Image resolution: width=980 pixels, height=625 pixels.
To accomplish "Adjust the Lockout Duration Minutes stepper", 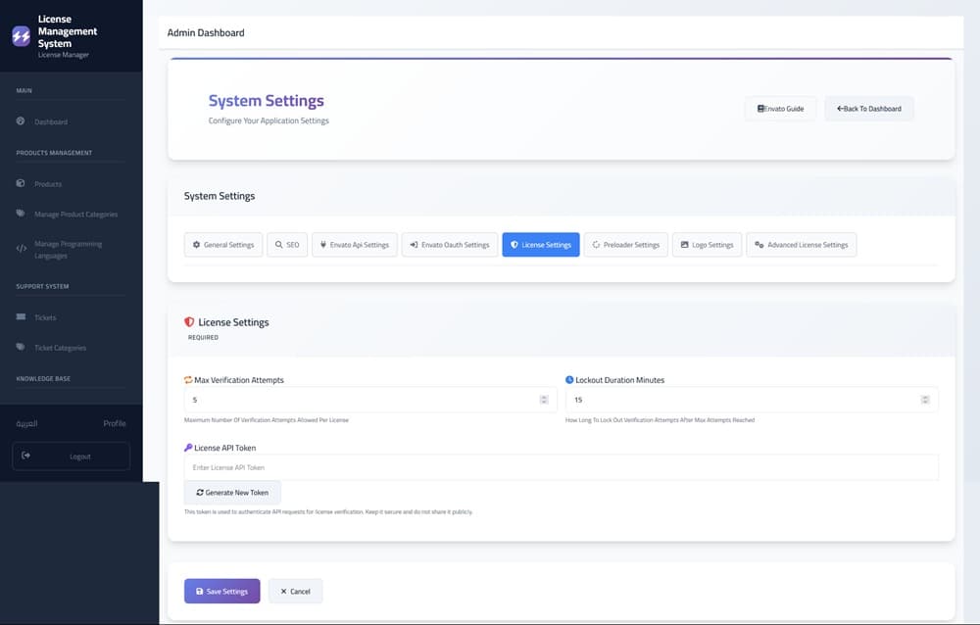I will click(x=925, y=400).
